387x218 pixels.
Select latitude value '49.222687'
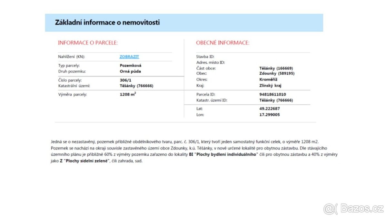point(270,109)
